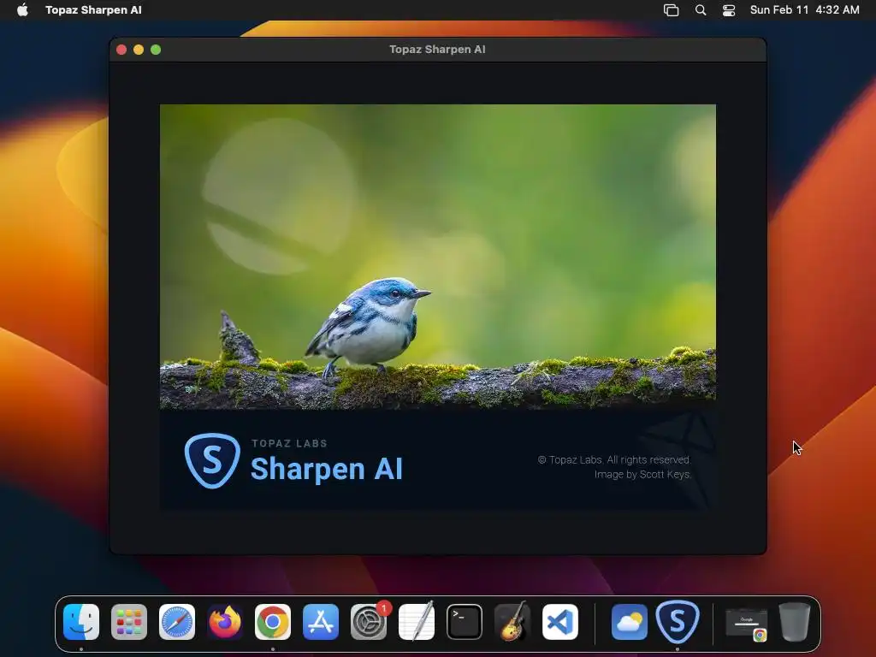876x657 pixels.
Task: Maximize the Topaz Sharpen AI window
Action: point(156,50)
